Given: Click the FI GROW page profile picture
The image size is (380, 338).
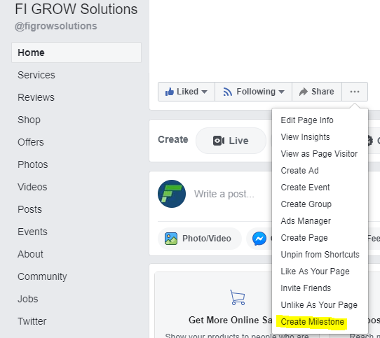Looking at the screenshot, I should pos(172,194).
